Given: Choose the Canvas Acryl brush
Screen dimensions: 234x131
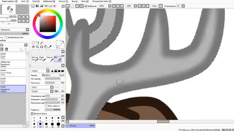Looking at the screenshot, I should click(x=35, y=59).
